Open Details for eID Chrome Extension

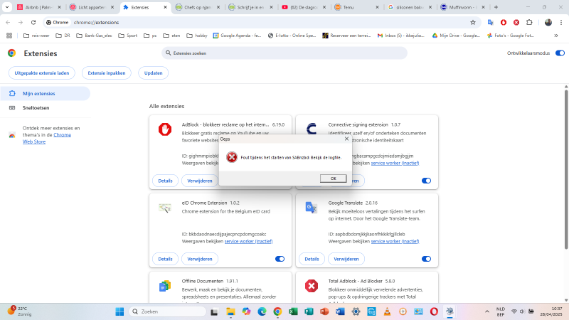[165, 259]
